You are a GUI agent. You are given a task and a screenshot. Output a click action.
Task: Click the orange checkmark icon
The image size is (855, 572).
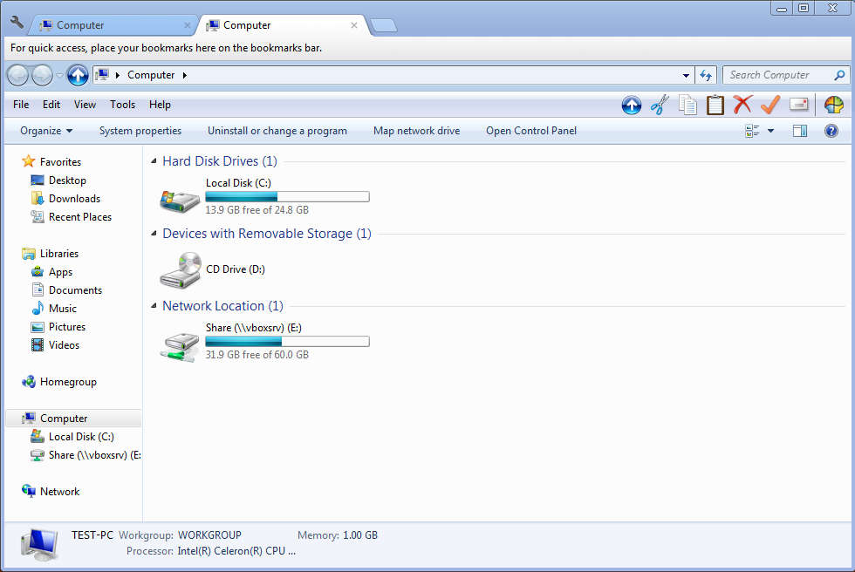tap(770, 105)
